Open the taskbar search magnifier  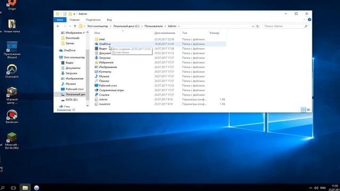3,187
